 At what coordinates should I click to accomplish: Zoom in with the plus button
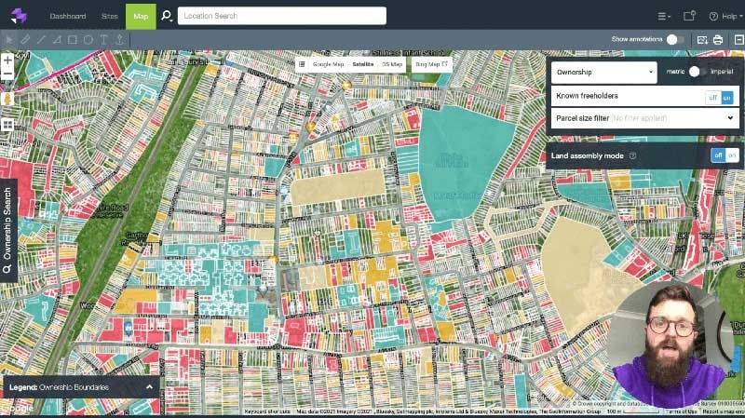tap(7, 61)
